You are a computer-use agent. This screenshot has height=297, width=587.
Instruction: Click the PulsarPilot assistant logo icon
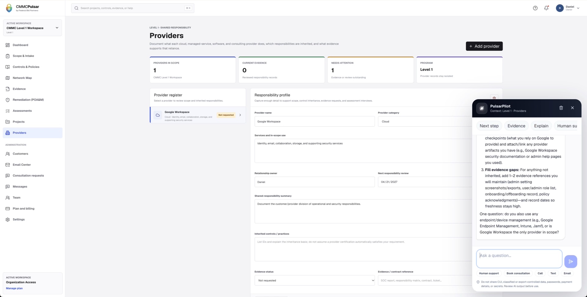click(482, 108)
